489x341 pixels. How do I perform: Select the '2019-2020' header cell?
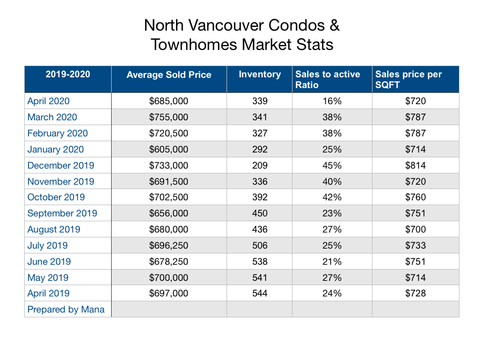pos(68,75)
